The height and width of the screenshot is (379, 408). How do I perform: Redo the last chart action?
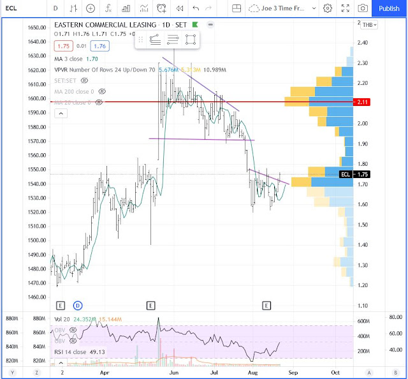208,8
